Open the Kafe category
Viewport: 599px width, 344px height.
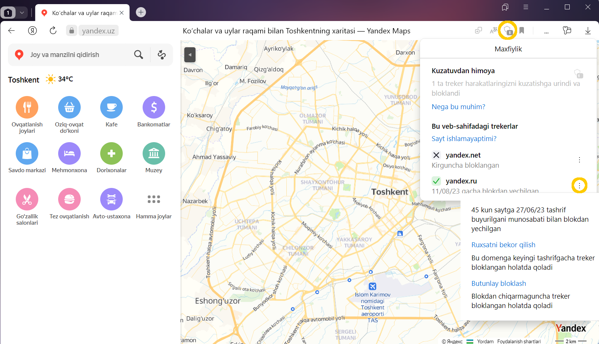pos(111,107)
